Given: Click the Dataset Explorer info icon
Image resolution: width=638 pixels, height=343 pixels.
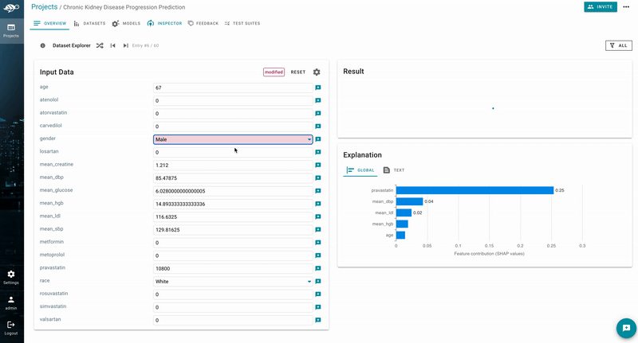Looking at the screenshot, I should 43,45.
